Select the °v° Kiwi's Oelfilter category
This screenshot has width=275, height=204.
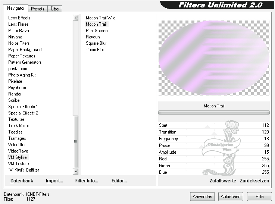click(24, 170)
